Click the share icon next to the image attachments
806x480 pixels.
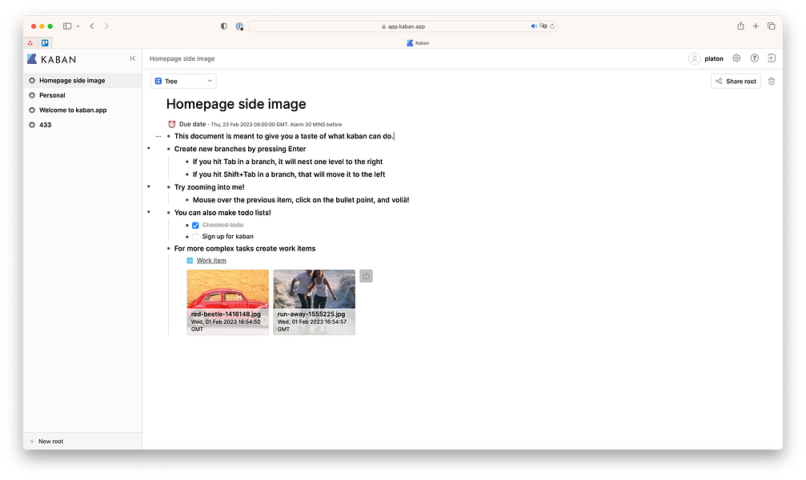point(366,276)
